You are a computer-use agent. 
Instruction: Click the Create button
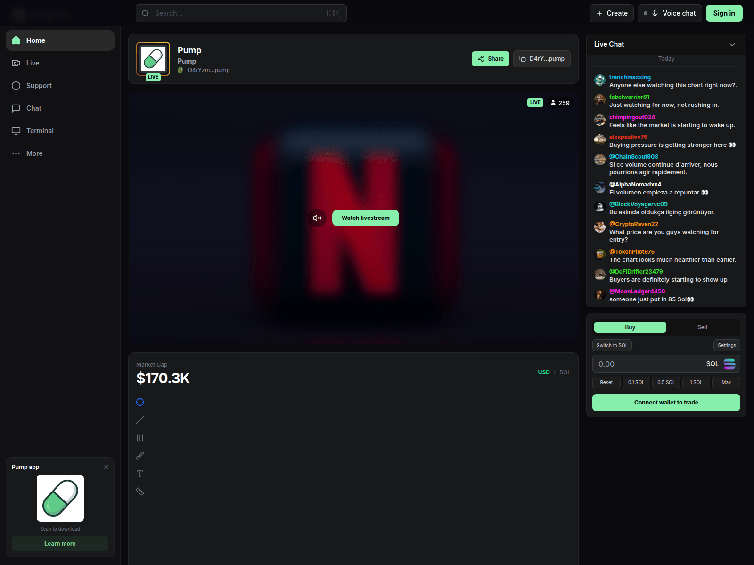[612, 13]
